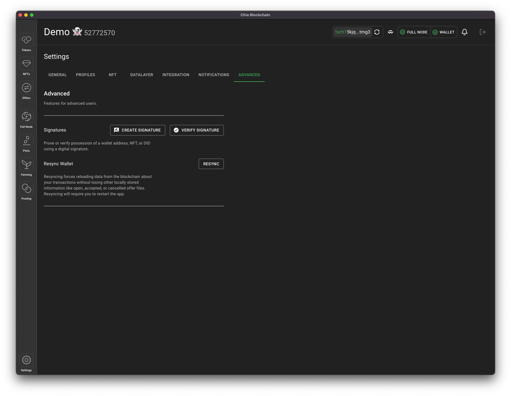
Task: Click the fingerprint 52772570
Action: (x=99, y=33)
